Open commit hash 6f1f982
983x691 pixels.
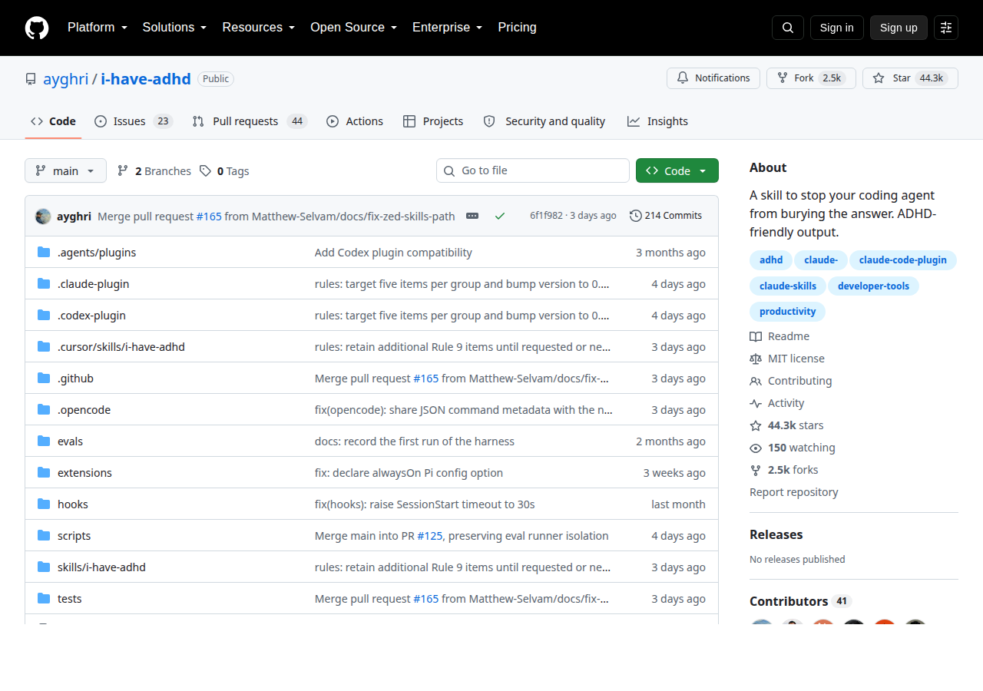tap(546, 216)
